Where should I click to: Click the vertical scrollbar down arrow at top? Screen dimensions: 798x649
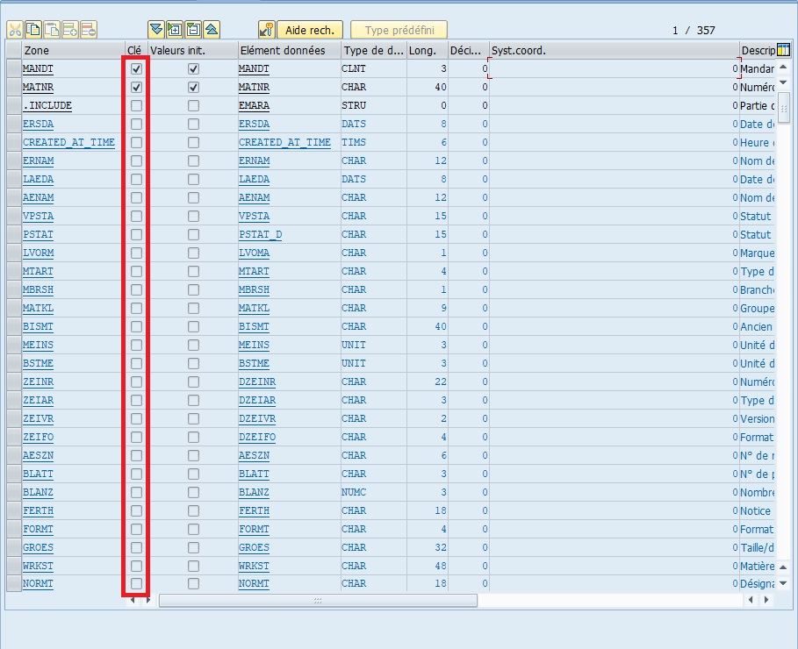pyautogui.click(x=784, y=82)
